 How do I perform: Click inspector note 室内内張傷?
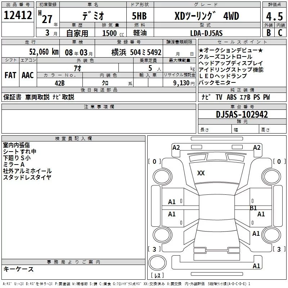tap(16, 145)
